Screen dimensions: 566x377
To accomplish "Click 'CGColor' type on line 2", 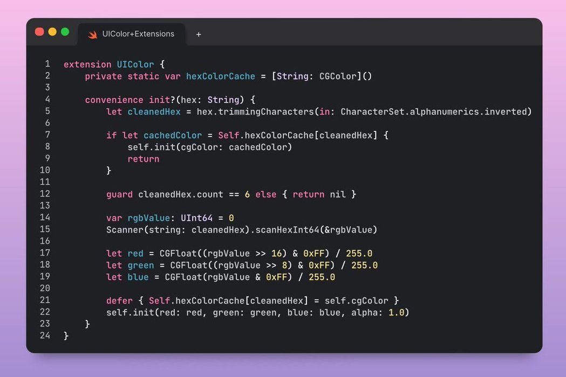I will [338, 76].
